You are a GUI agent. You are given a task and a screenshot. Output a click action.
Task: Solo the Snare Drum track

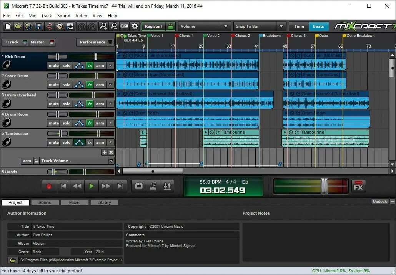(67, 85)
